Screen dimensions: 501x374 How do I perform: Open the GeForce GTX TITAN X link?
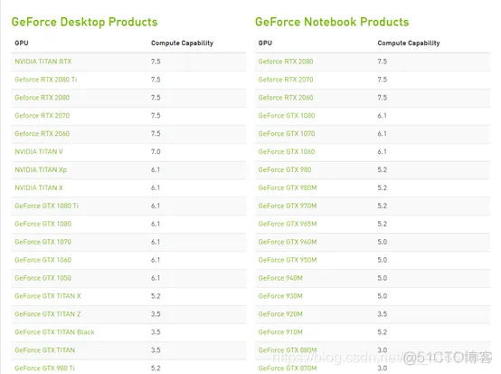click(48, 296)
